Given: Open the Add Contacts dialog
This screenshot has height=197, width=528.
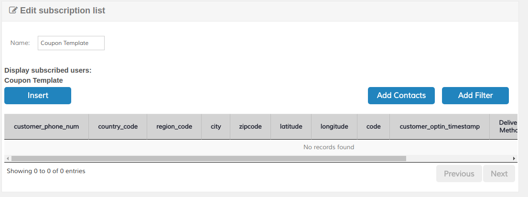Looking at the screenshot, I should [x=401, y=96].
